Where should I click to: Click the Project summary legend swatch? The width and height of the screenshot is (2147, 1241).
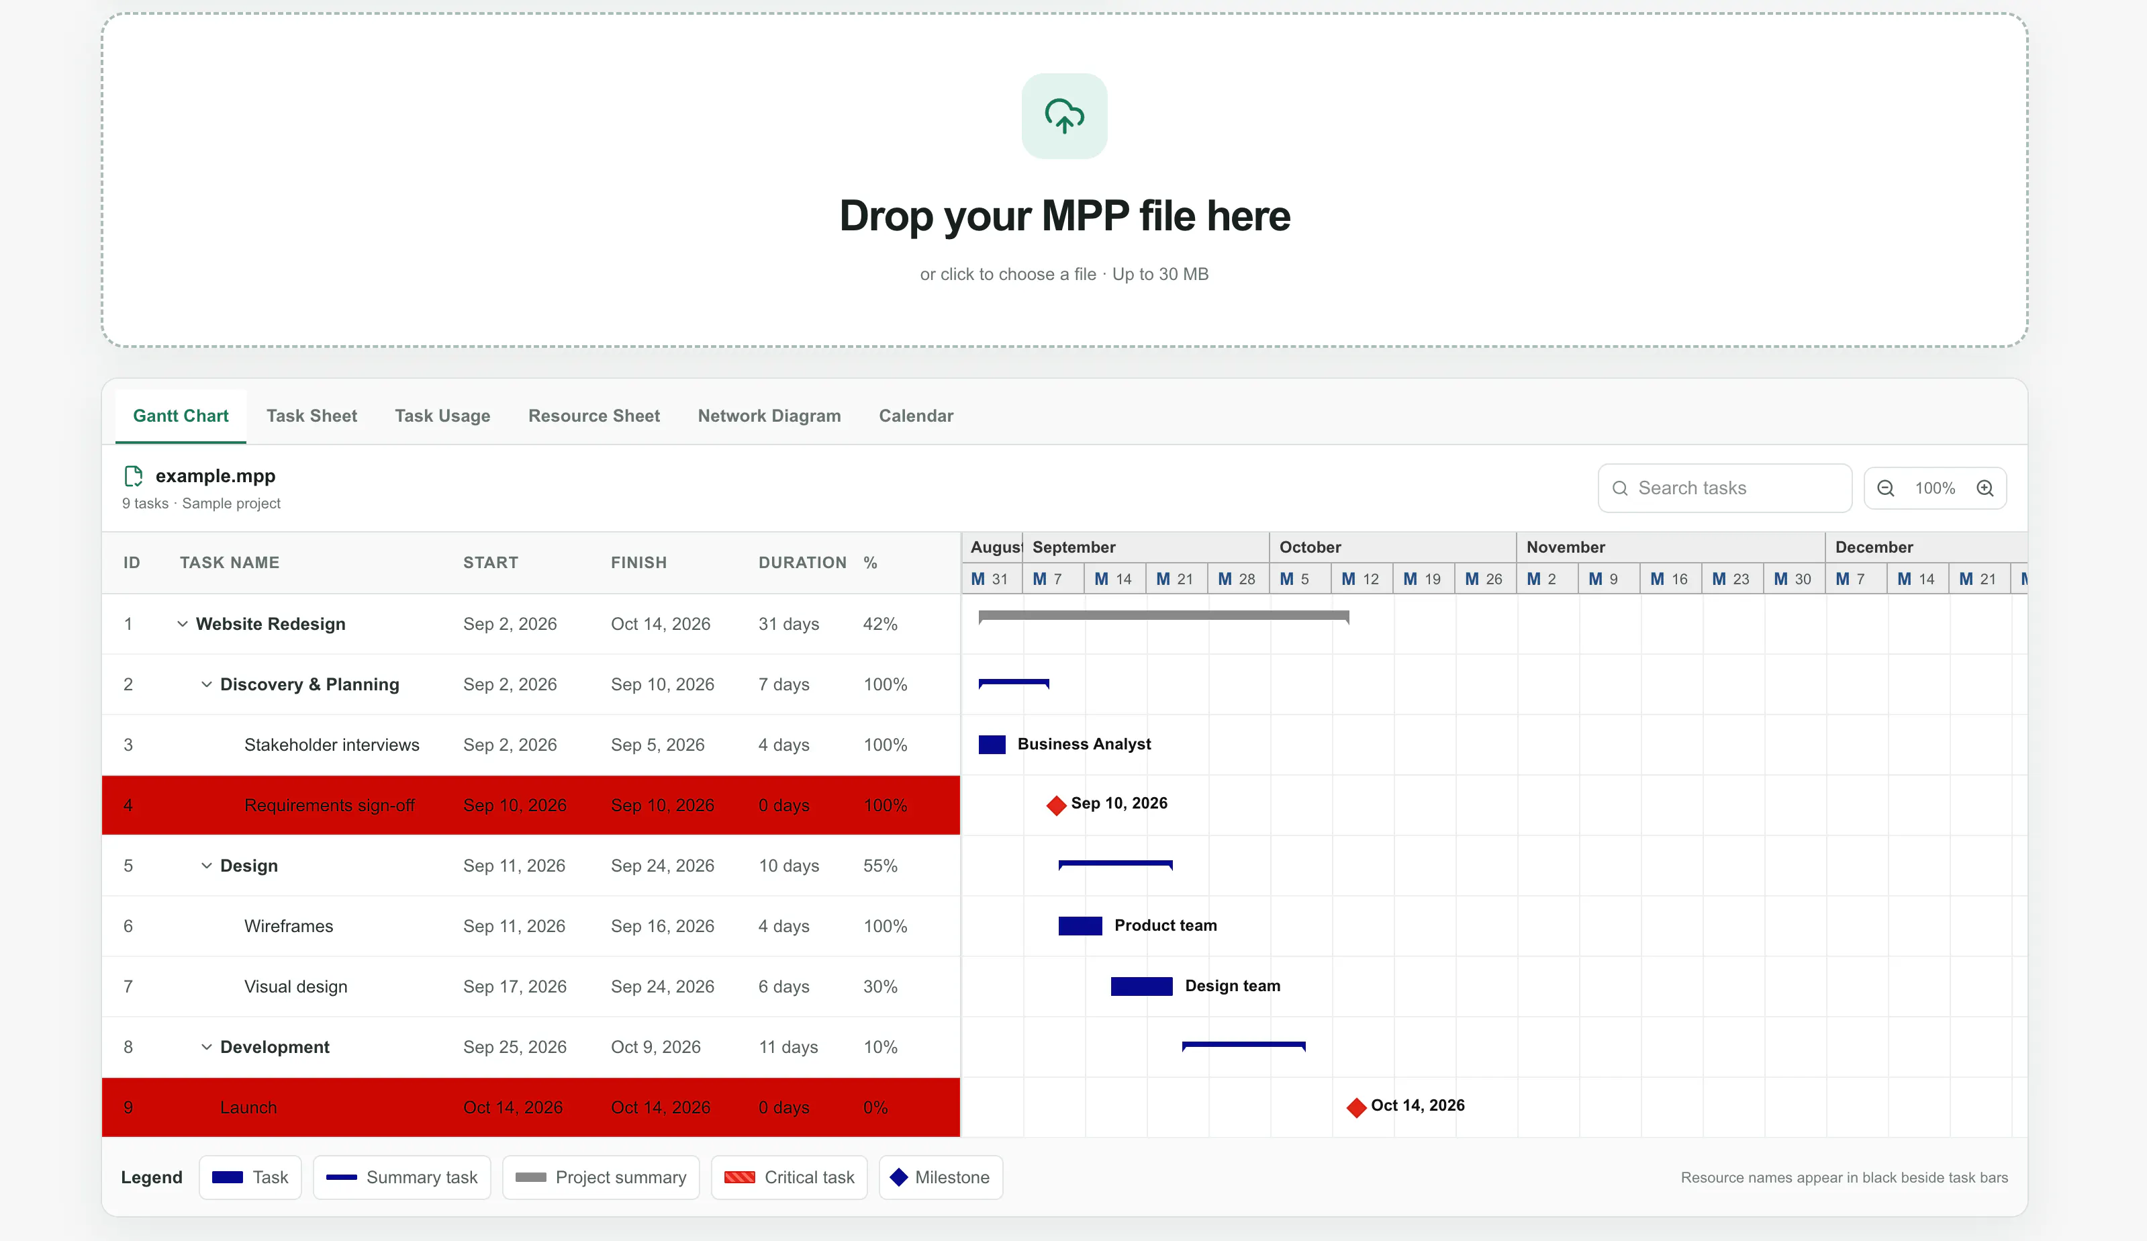click(531, 1177)
